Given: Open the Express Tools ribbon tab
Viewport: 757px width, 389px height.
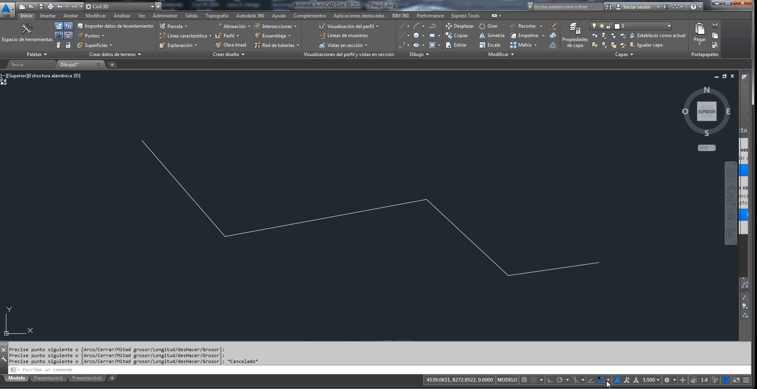Looking at the screenshot, I should pos(465,16).
